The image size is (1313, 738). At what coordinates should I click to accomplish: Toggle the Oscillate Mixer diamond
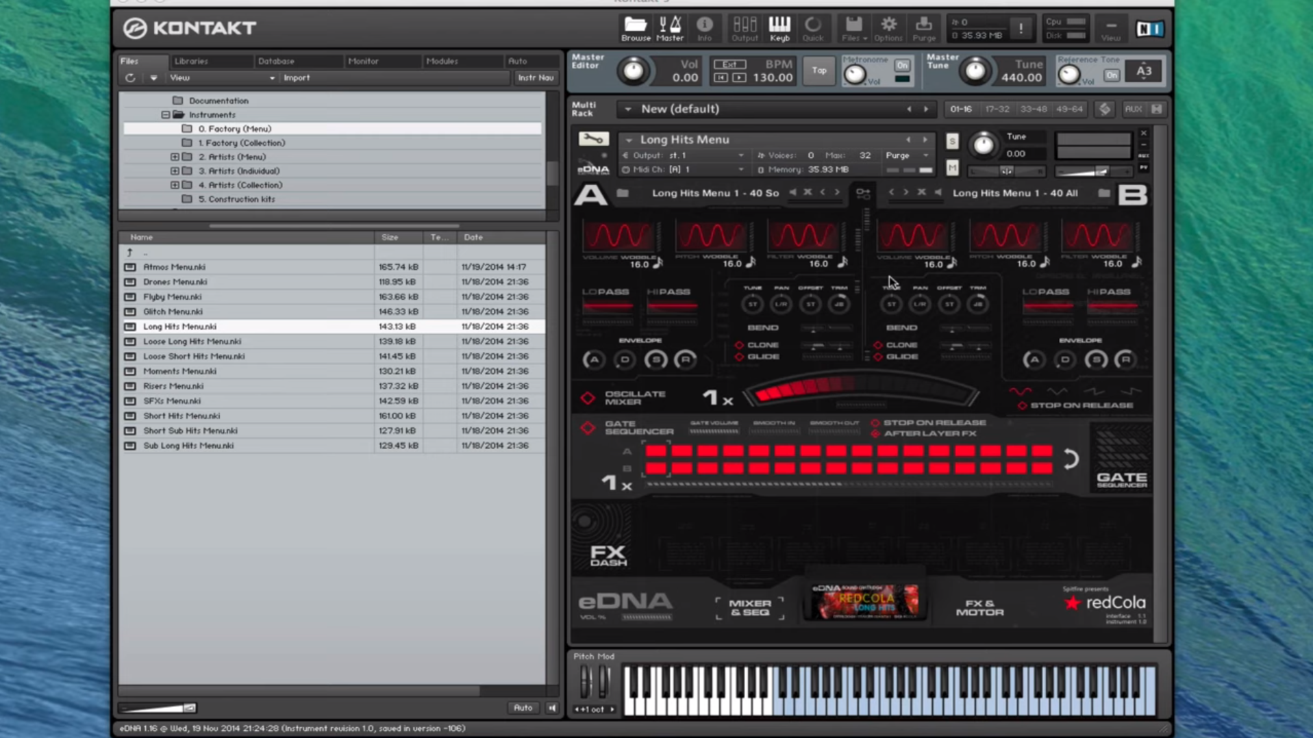click(588, 398)
